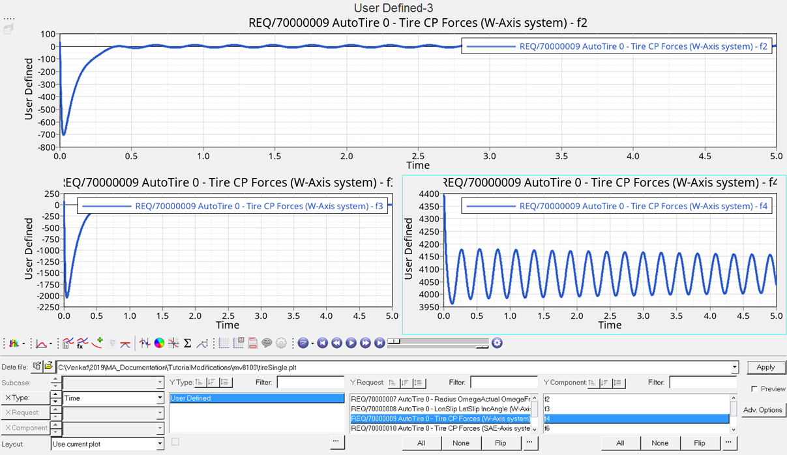Click the data file pages icon beside Data file
Viewport: 787px width, 455px height.
37,367
